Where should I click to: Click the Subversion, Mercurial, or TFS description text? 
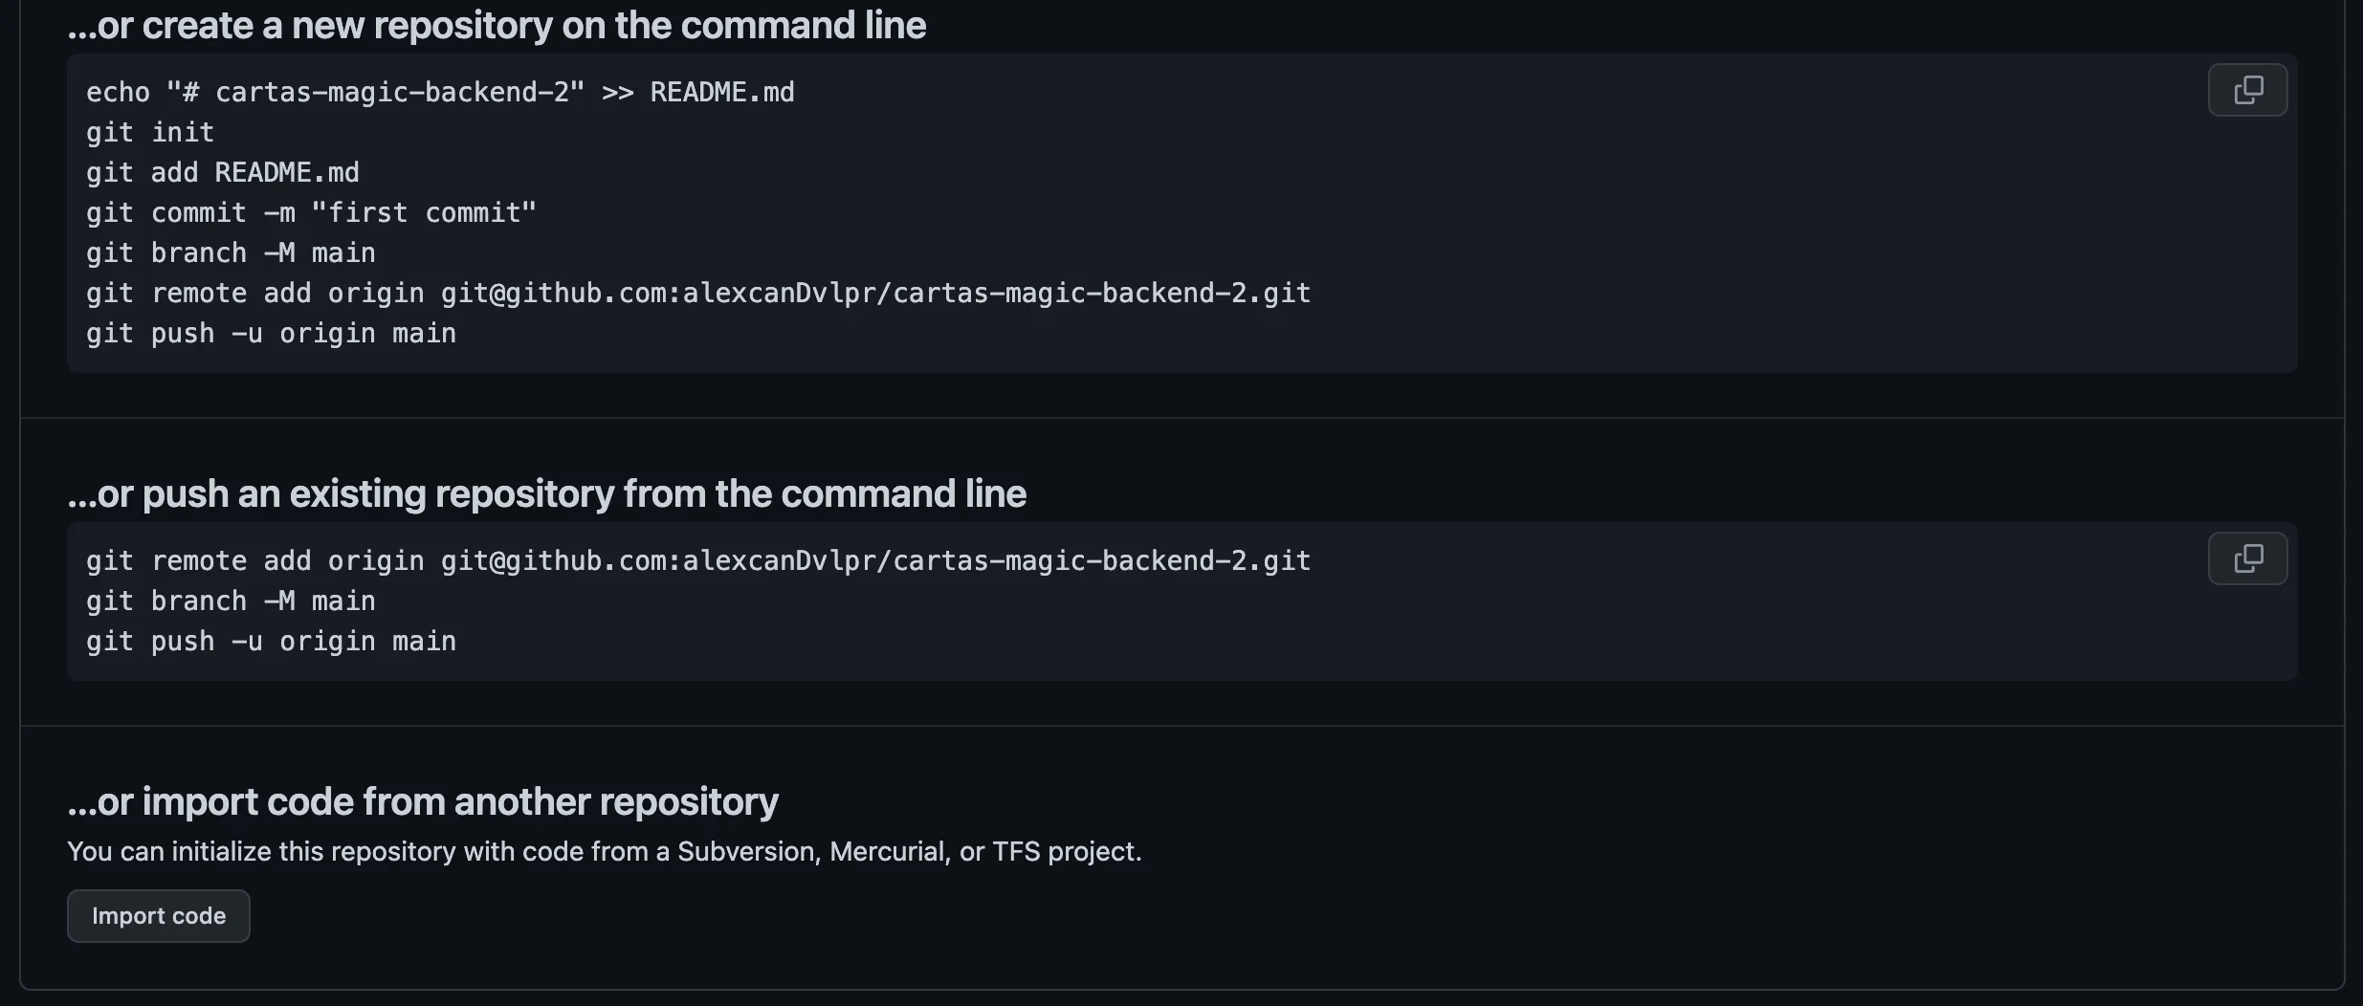click(x=604, y=851)
